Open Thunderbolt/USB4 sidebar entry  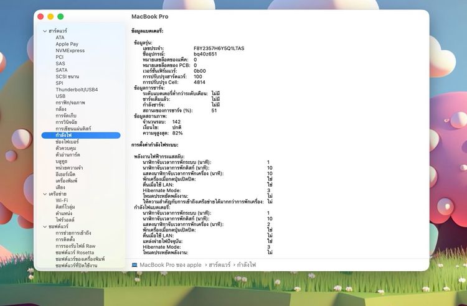point(77,90)
